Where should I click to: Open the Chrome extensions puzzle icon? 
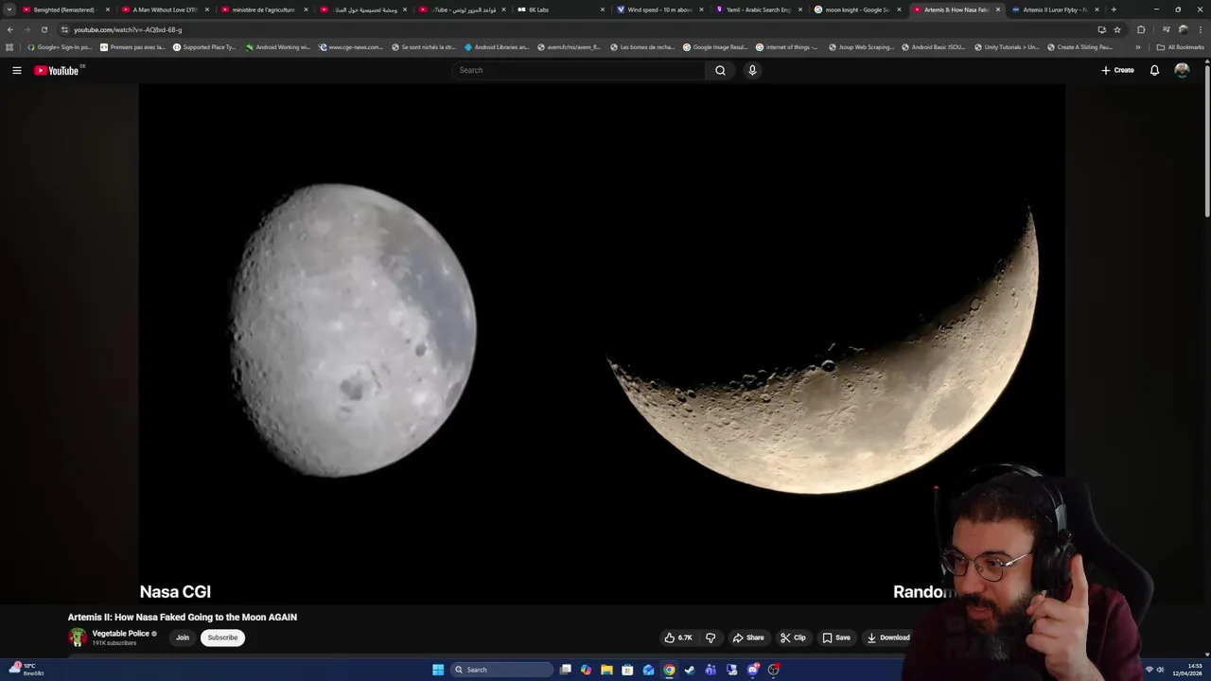pos(1141,29)
